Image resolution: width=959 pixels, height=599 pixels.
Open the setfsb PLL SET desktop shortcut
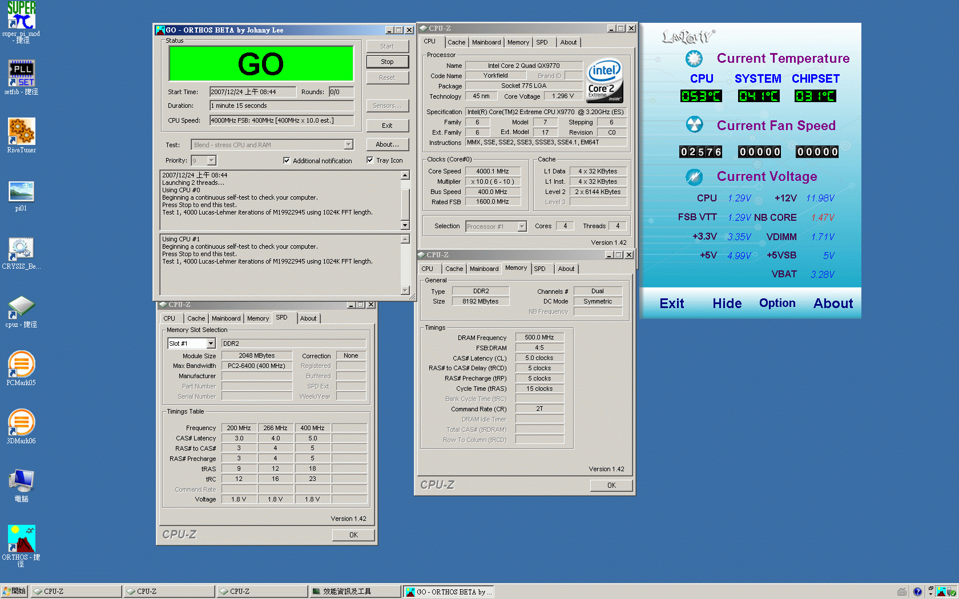click(21, 78)
